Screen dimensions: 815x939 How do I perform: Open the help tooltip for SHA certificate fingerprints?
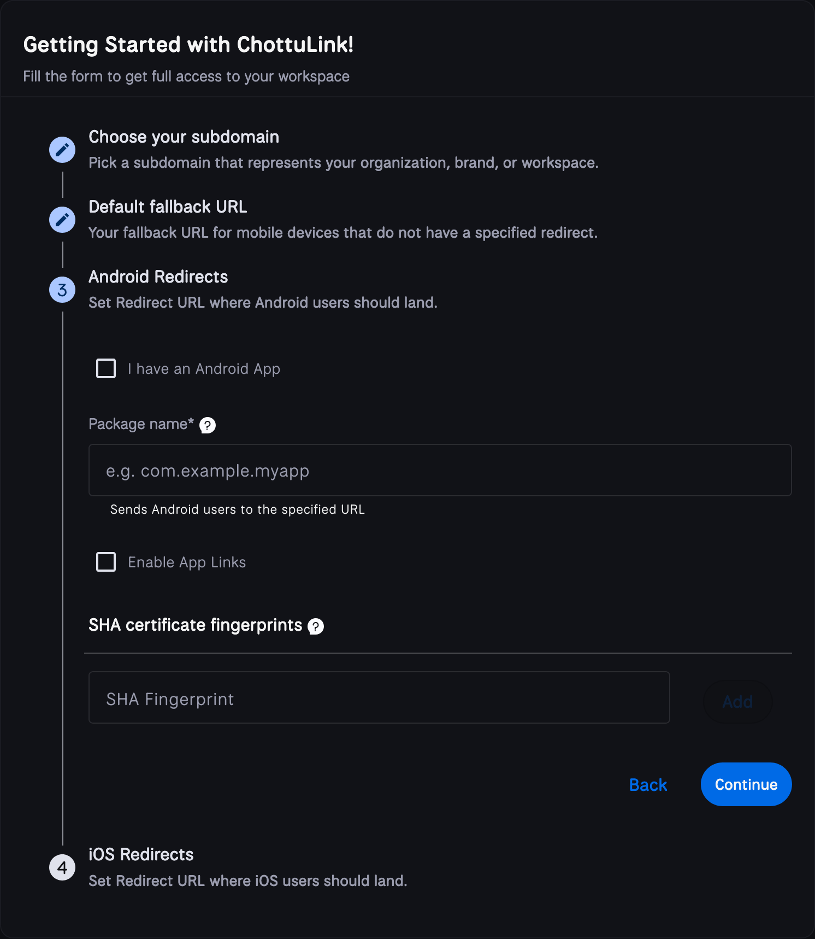click(x=316, y=626)
